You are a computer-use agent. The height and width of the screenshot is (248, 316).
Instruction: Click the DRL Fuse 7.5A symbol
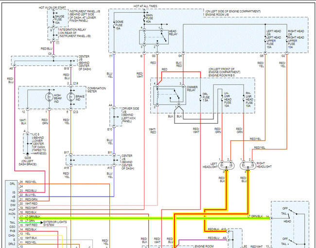200,98
